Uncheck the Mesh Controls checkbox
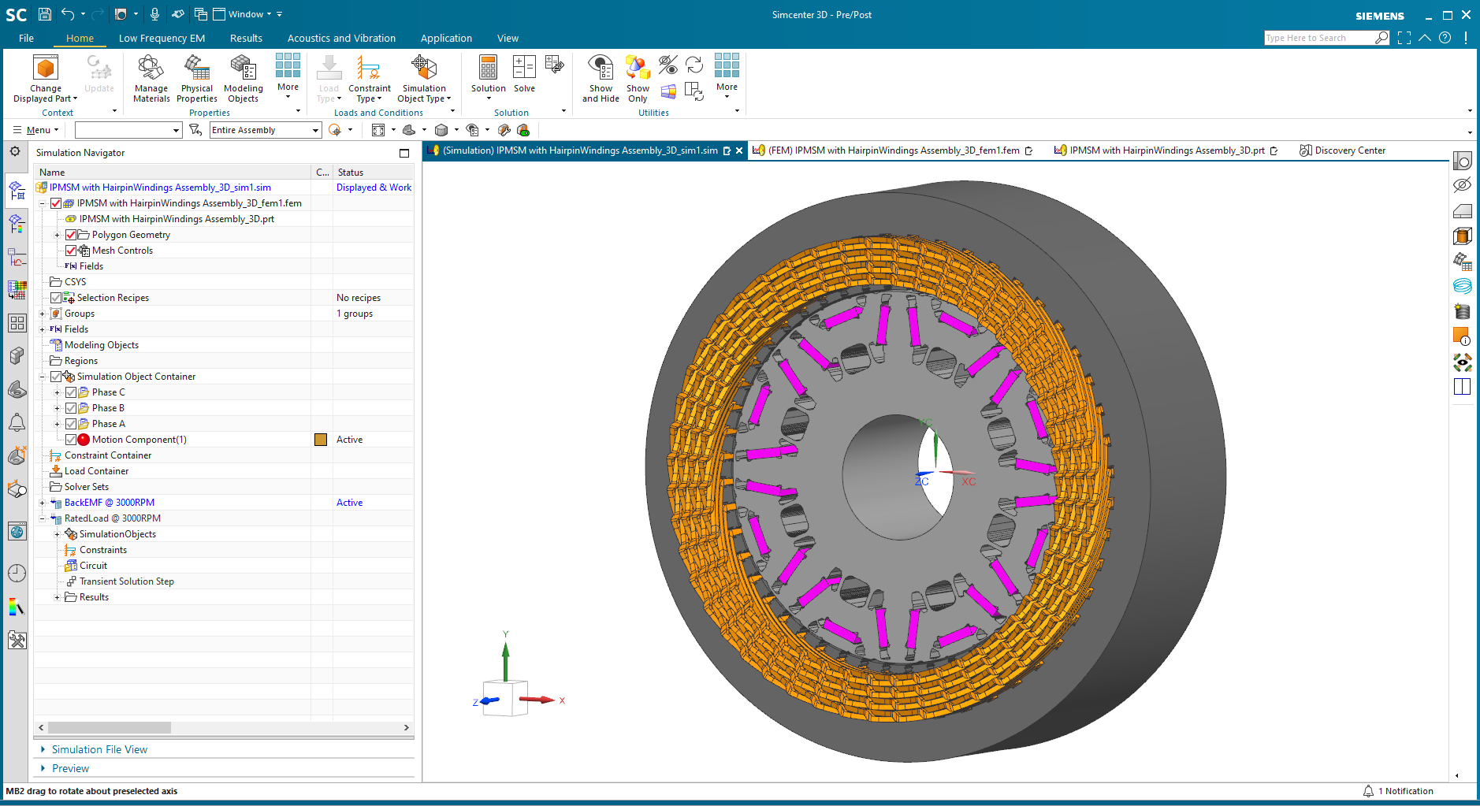The width and height of the screenshot is (1480, 806). click(x=71, y=250)
